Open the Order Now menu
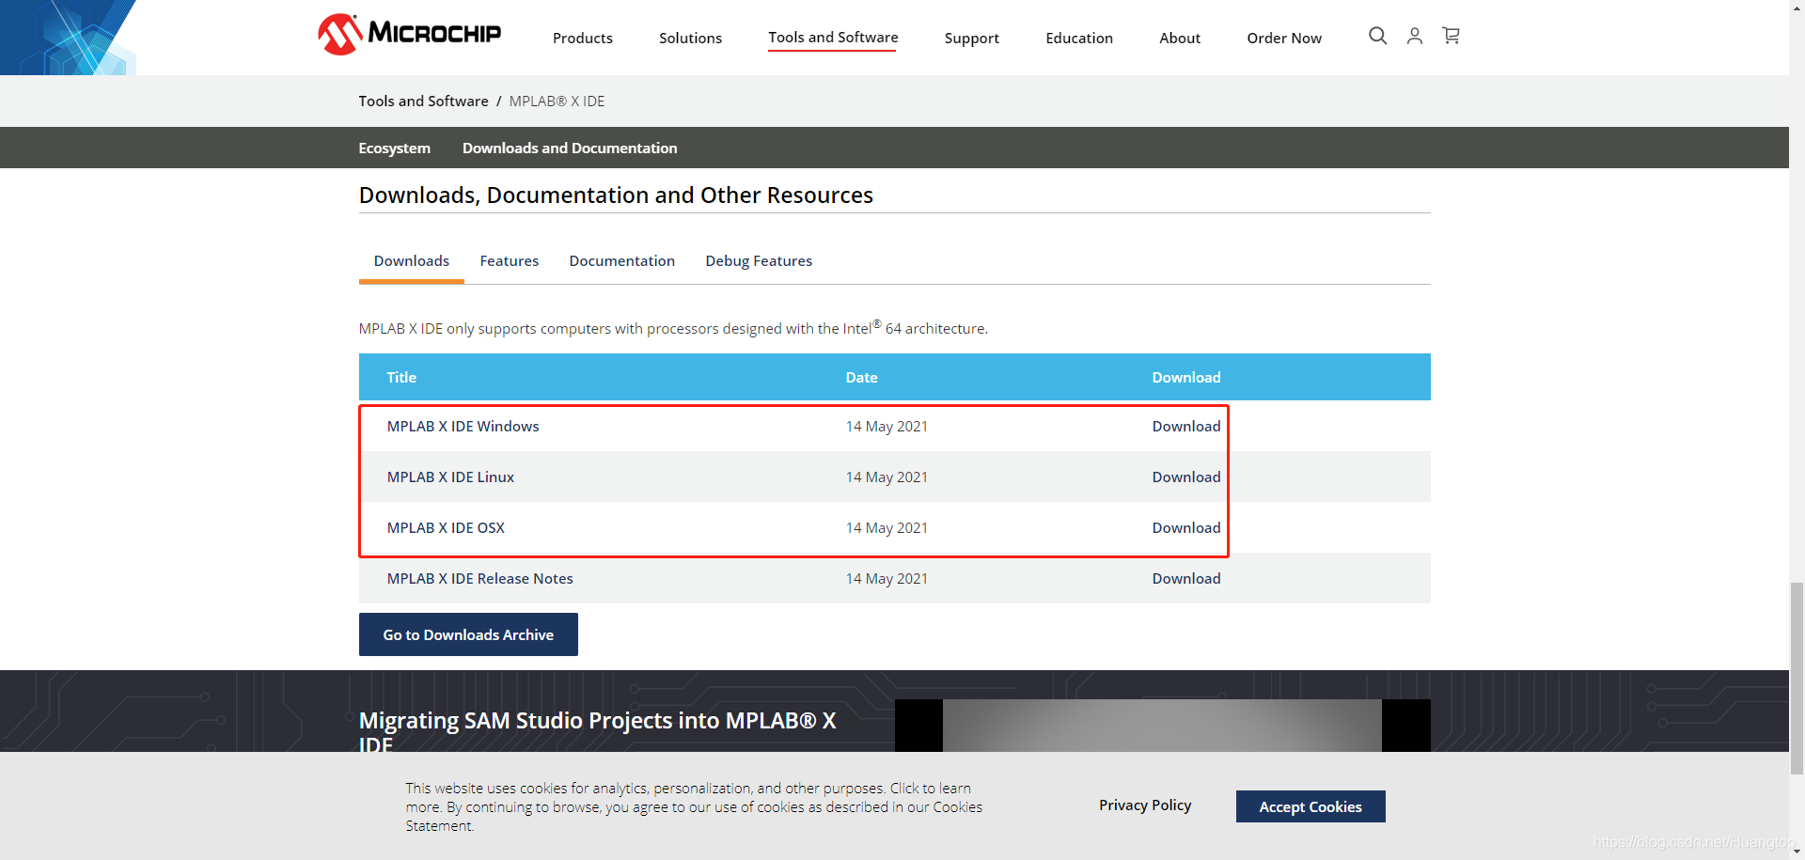 1284,38
